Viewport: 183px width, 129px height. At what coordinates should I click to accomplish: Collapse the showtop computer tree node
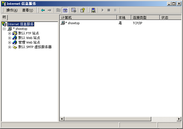click(4, 29)
